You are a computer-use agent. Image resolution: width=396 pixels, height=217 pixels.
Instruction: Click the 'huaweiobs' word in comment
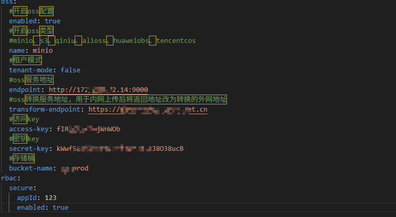[x=131, y=40]
